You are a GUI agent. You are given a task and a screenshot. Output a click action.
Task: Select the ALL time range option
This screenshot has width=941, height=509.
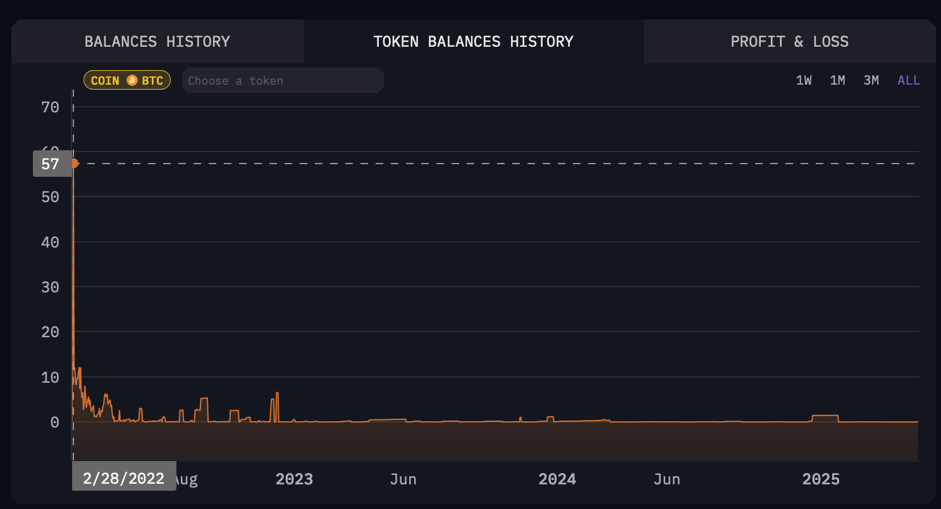click(908, 81)
